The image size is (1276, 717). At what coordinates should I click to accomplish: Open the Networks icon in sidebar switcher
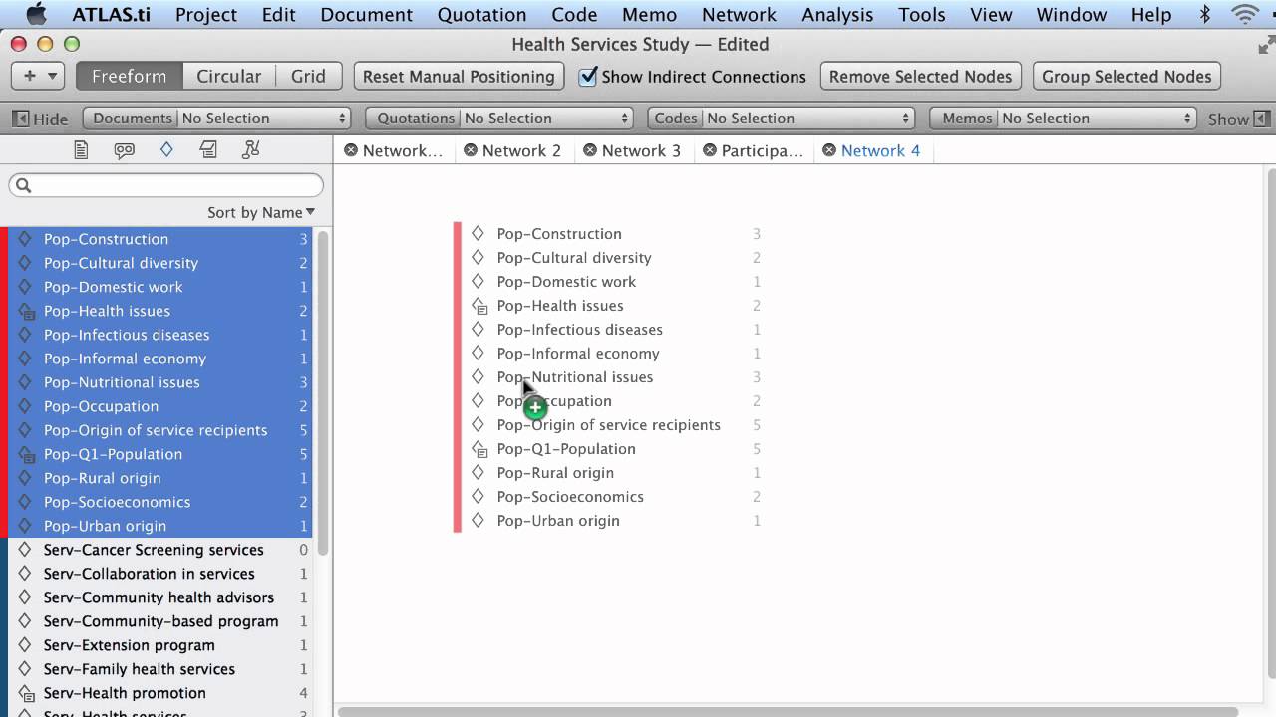(x=250, y=150)
